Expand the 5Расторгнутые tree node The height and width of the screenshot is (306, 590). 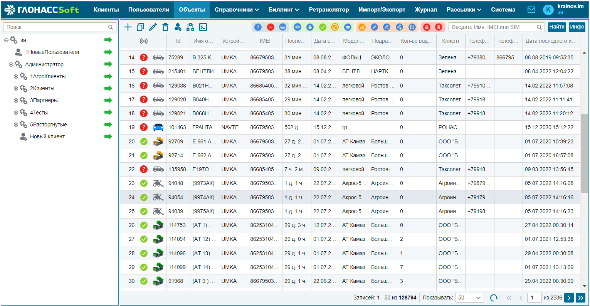tap(16, 124)
